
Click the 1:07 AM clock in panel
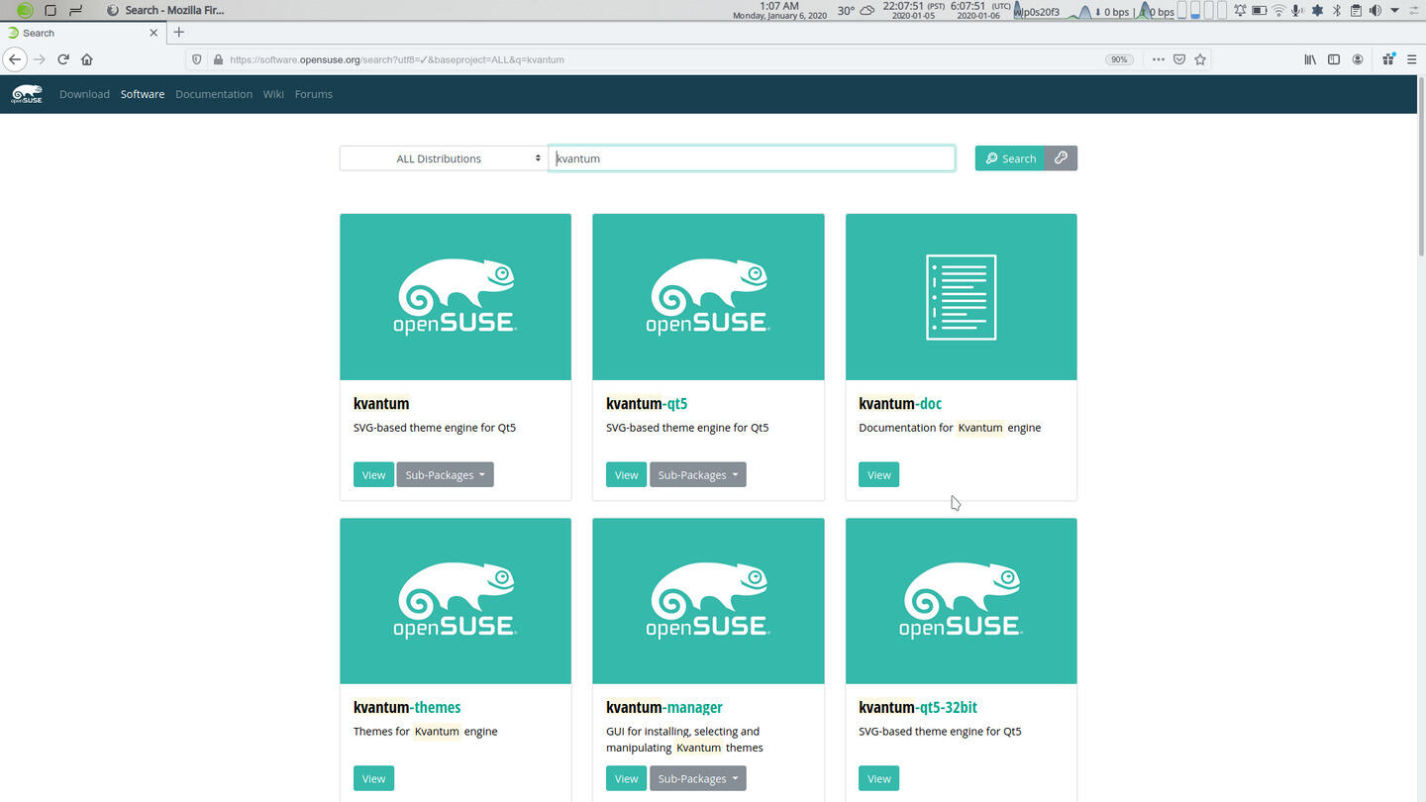click(x=779, y=11)
